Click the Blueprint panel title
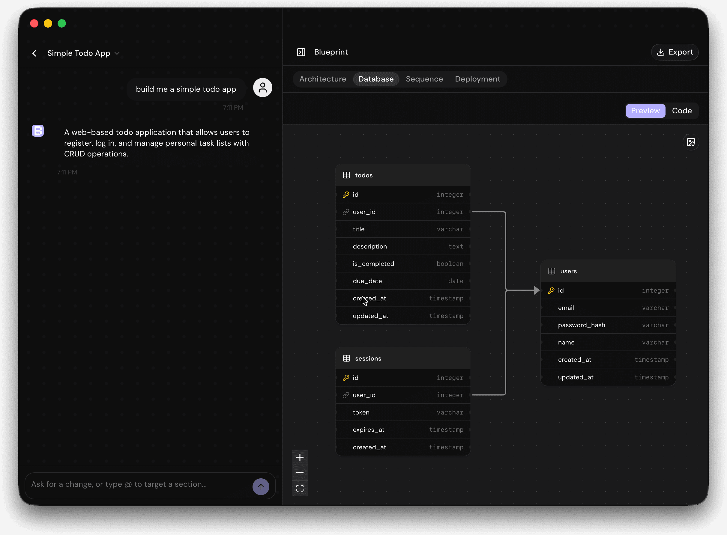This screenshot has height=535, width=727. point(331,52)
